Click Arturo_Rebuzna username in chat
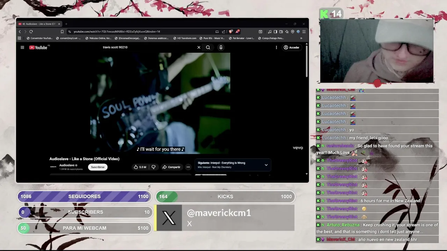The height and width of the screenshot is (251, 447). (x=343, y=225)
